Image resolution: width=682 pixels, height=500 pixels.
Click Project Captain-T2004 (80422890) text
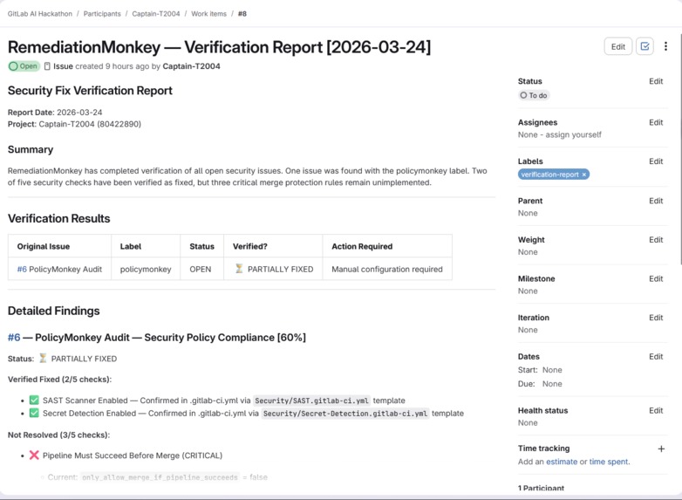click(x=74, y=124)
